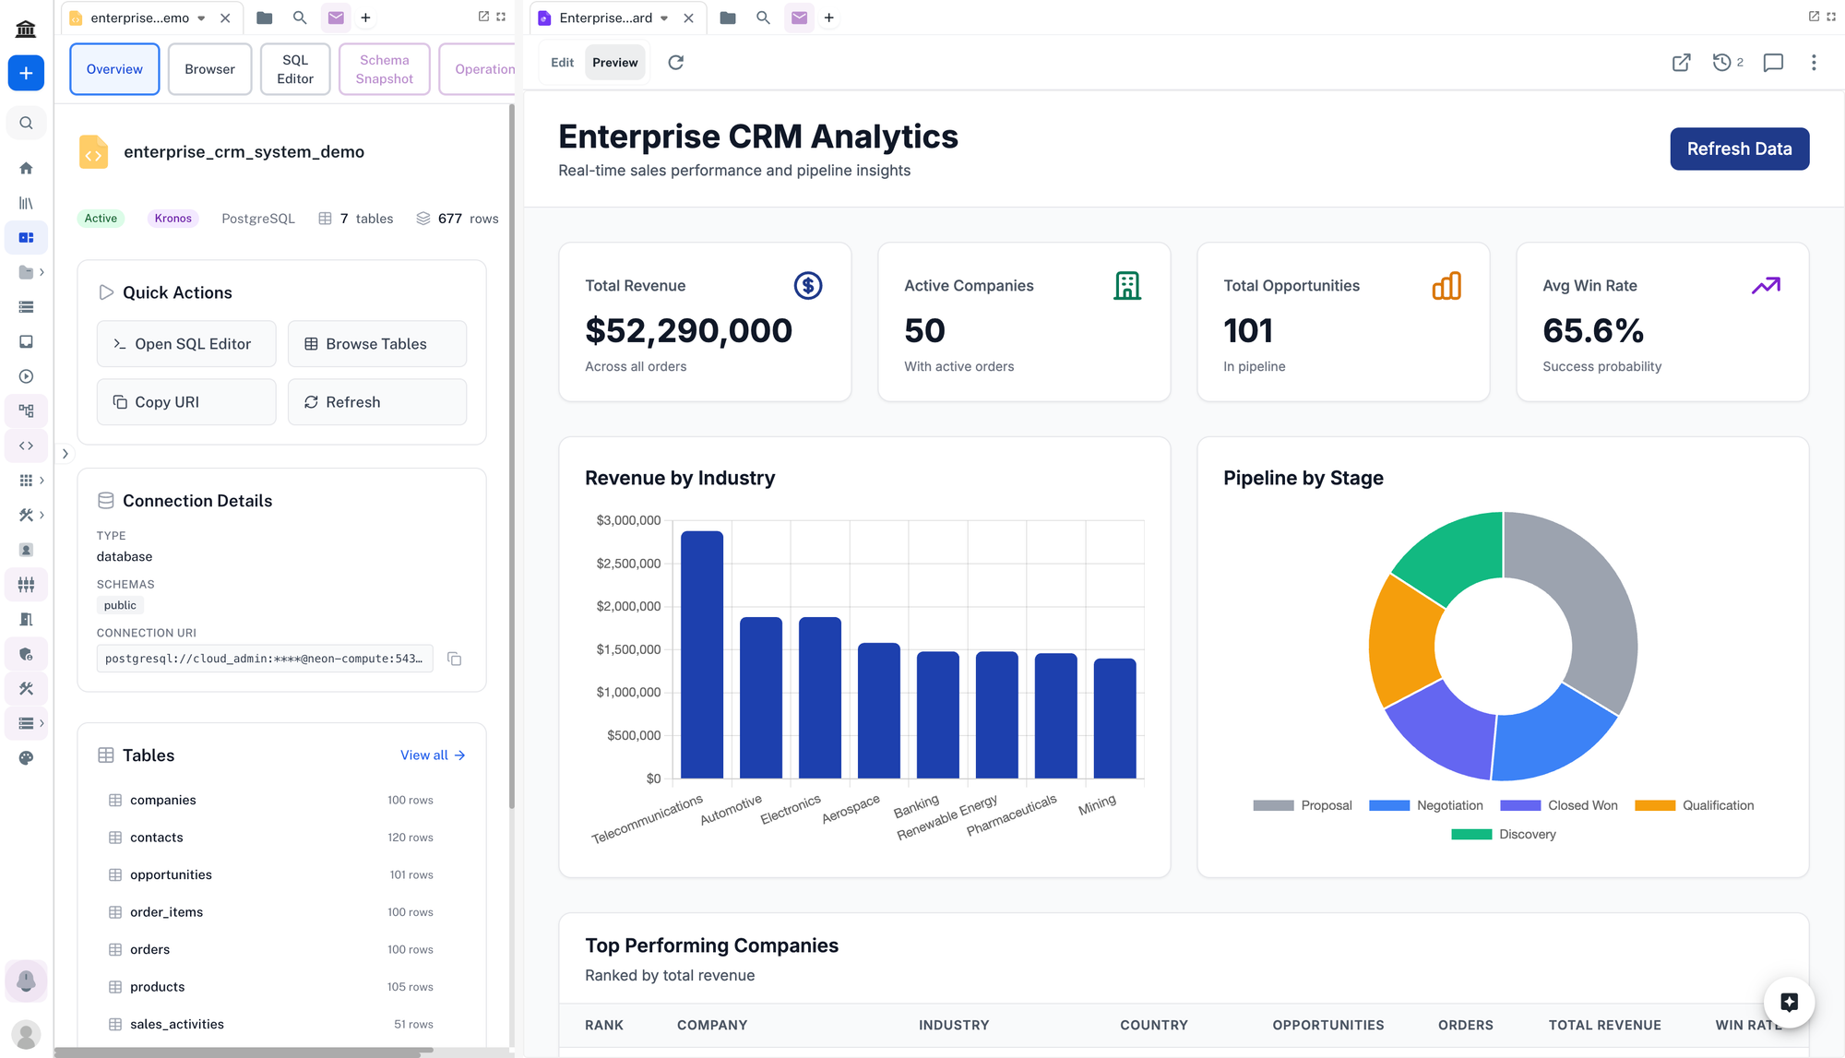Click the blue plus button in sidebar
The image size is (1845, 1058).
(x=26, y=73)
